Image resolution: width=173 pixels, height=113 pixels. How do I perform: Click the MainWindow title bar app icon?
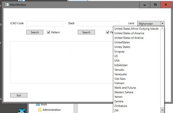(7, 5)
